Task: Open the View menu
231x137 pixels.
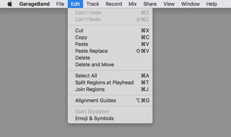Action: [169, 4]
